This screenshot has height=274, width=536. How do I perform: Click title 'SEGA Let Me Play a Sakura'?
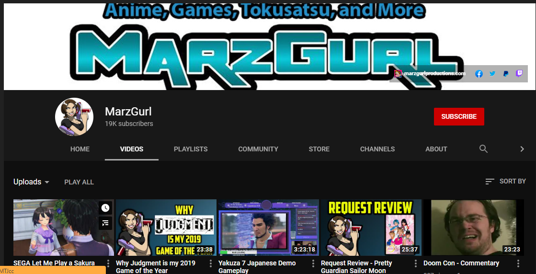click(x=54, y=263)
